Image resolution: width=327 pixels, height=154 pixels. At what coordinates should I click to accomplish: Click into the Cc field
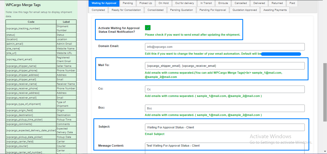(225, 89)
